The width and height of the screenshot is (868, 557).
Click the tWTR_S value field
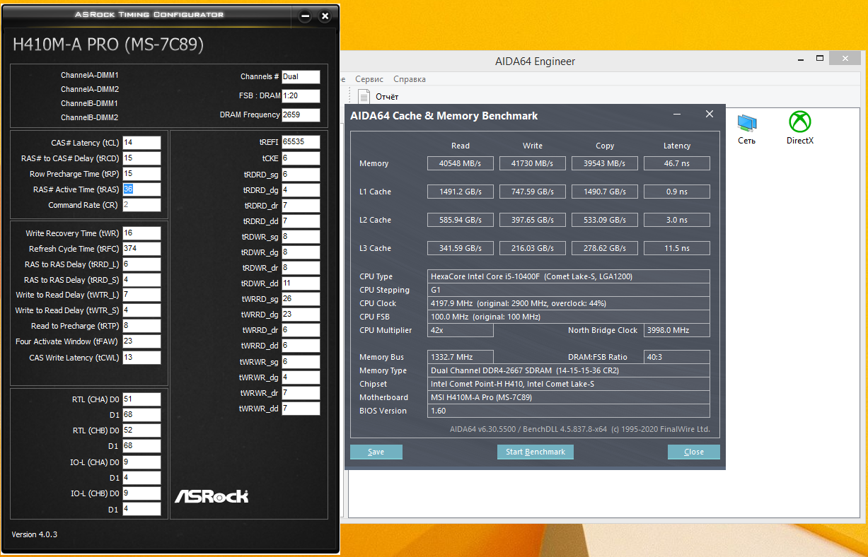[x=141, y=310]
